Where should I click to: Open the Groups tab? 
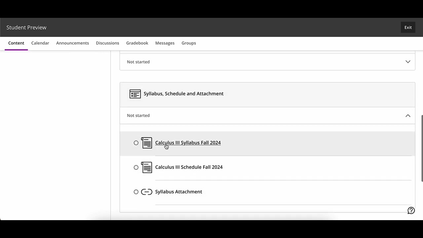coord(189,43)
